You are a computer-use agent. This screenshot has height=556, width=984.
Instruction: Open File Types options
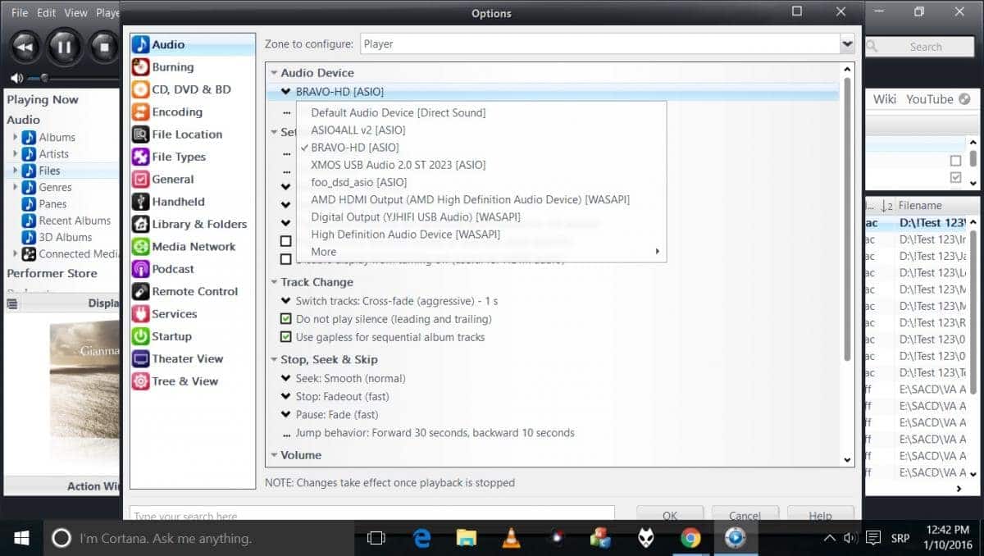(193, 157)
